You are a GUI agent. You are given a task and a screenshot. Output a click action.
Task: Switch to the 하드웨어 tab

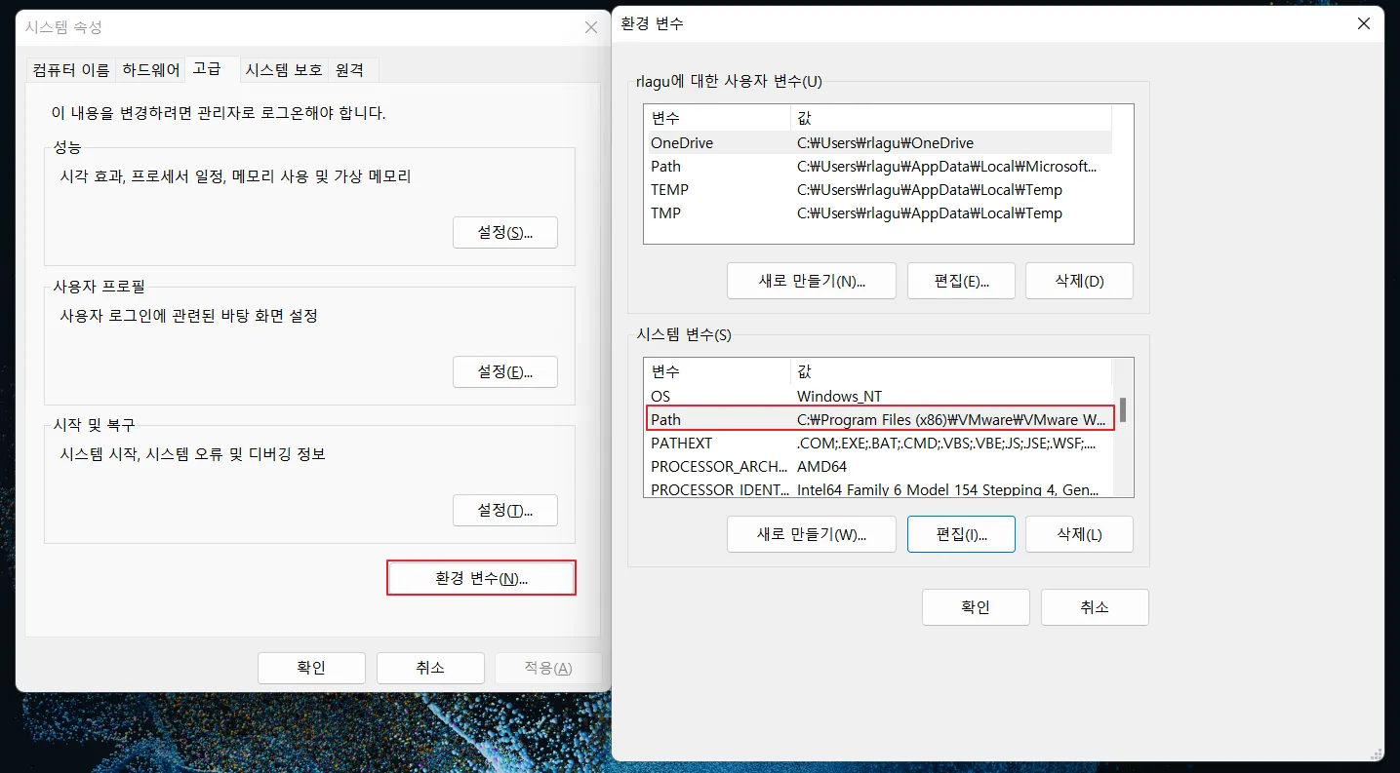[x=151, y=70]
